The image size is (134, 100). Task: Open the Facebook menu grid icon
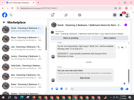pos(115,15)
